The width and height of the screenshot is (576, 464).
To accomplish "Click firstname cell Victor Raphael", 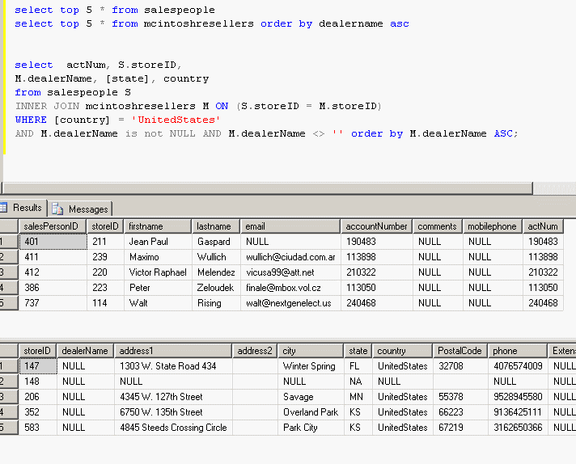I will 158,272.
